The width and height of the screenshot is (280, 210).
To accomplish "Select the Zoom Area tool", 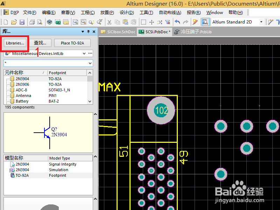I will click(83, 22).
